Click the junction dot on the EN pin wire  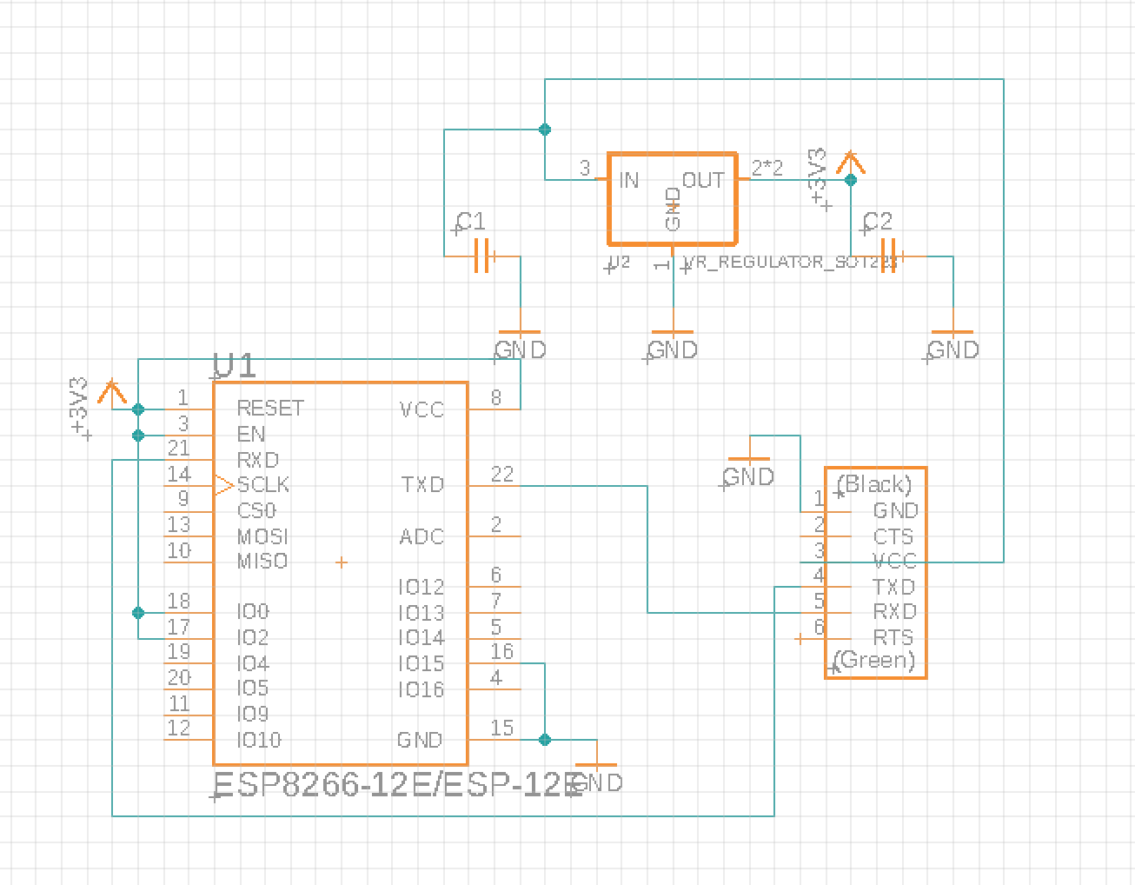(x=138, y=435)
